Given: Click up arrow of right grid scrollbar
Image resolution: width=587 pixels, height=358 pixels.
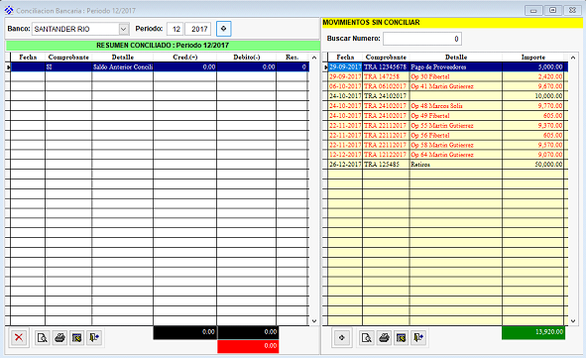Looking at the screenshot, I should click(x=573, y=58).
